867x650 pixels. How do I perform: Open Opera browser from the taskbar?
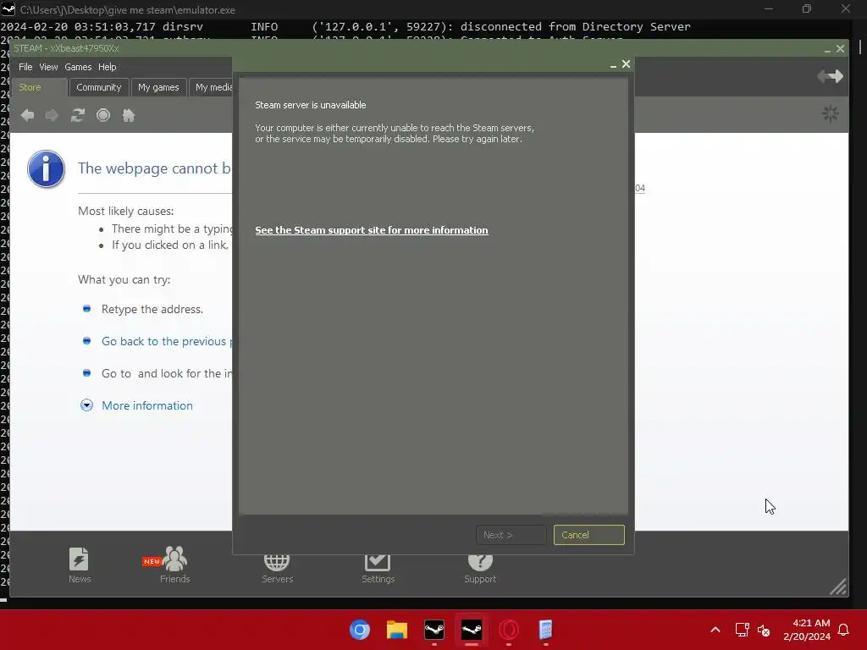click(508, 630)
